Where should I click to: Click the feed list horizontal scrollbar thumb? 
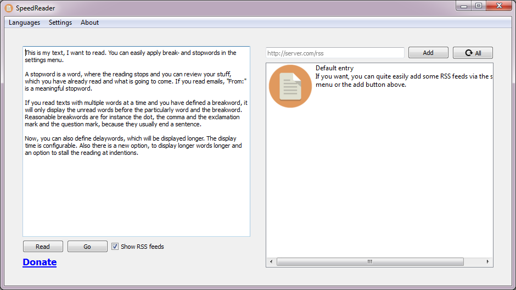point(370,261)
